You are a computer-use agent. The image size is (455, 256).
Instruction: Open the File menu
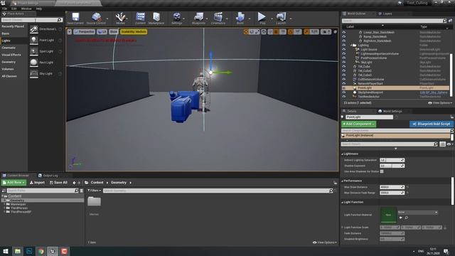pos(5,9)
